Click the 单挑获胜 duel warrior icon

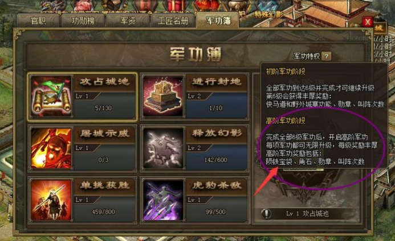tap(51, 200)
